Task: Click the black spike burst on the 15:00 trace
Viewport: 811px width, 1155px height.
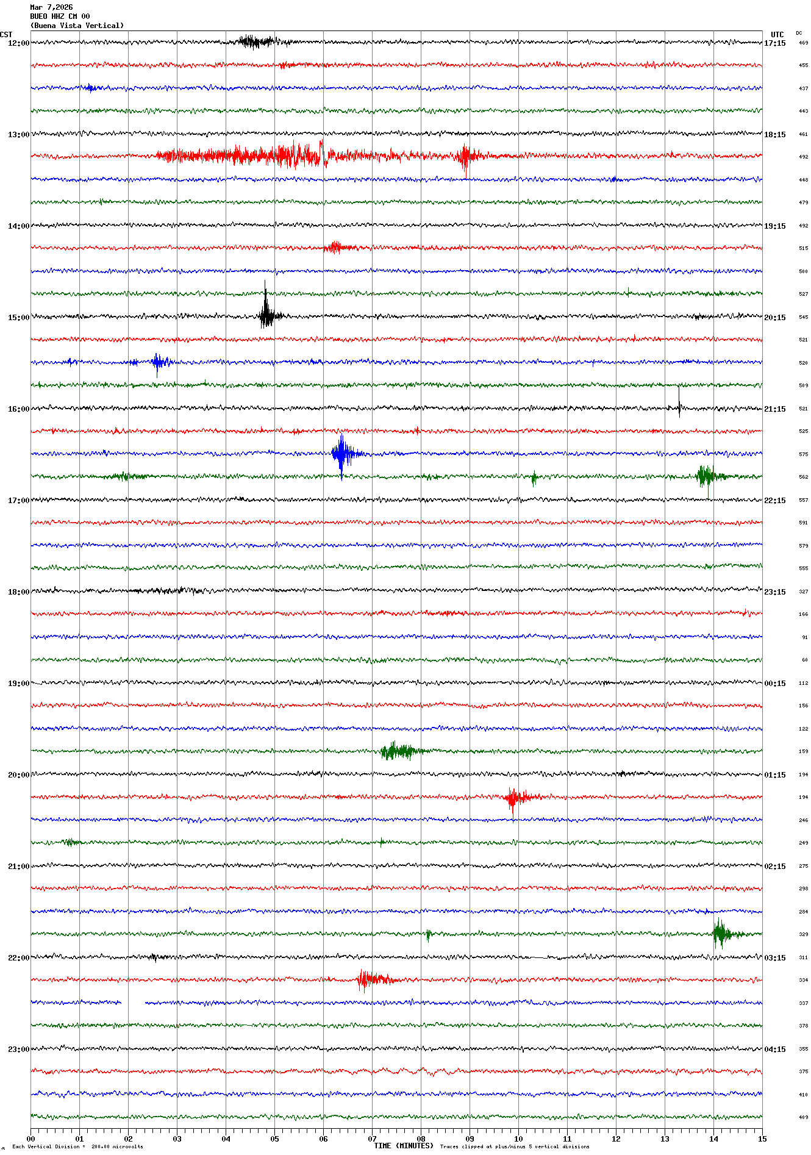Action: [266, 315]
